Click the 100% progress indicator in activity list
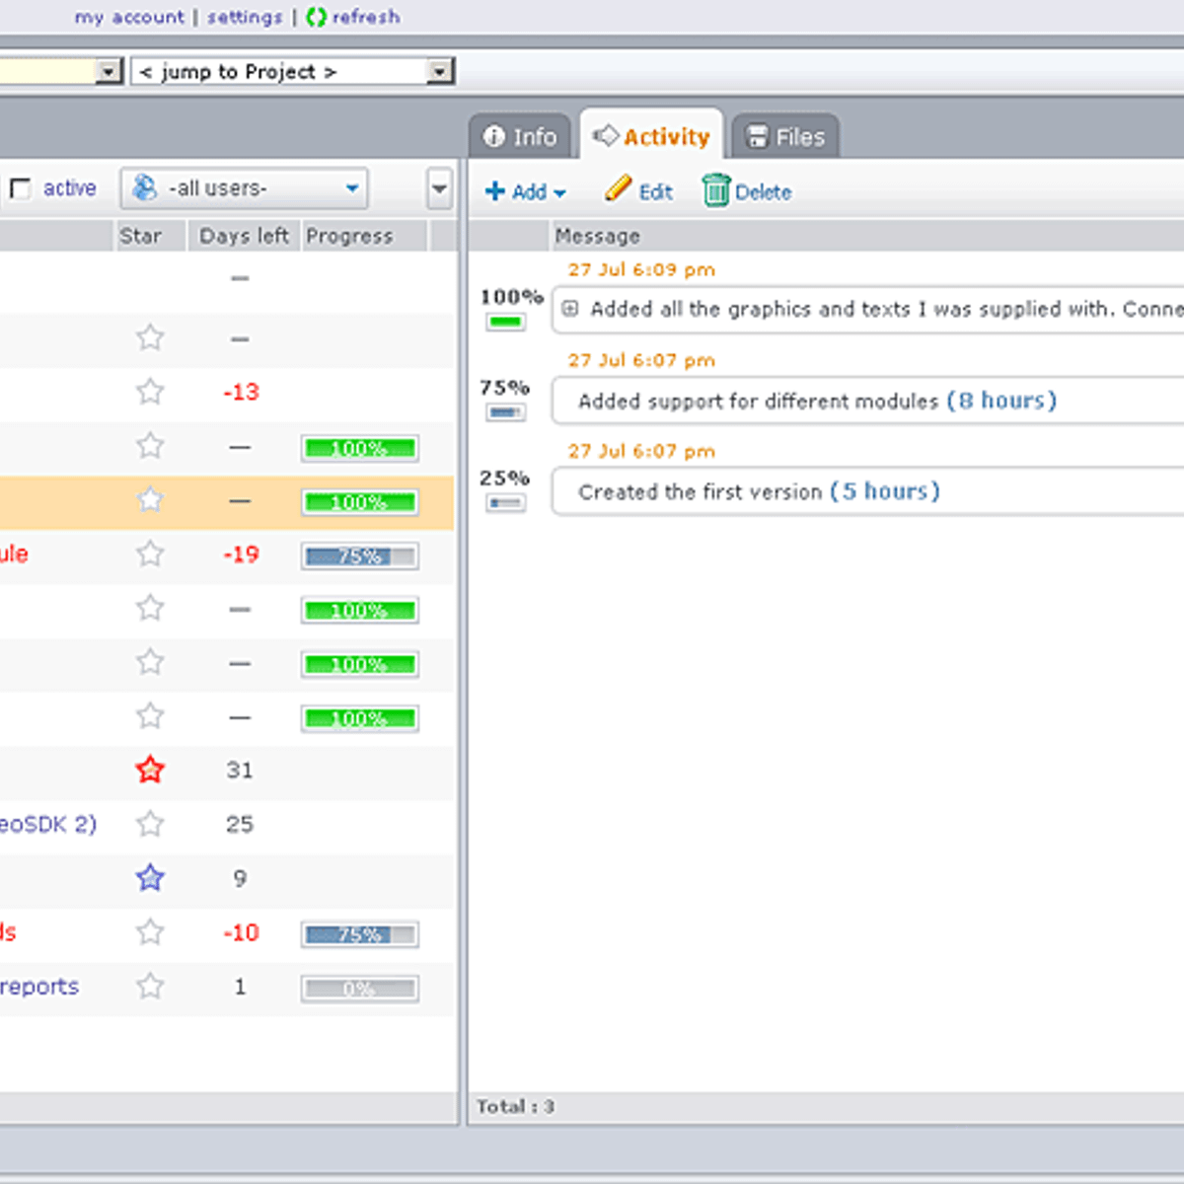 [x=506, y=322]
